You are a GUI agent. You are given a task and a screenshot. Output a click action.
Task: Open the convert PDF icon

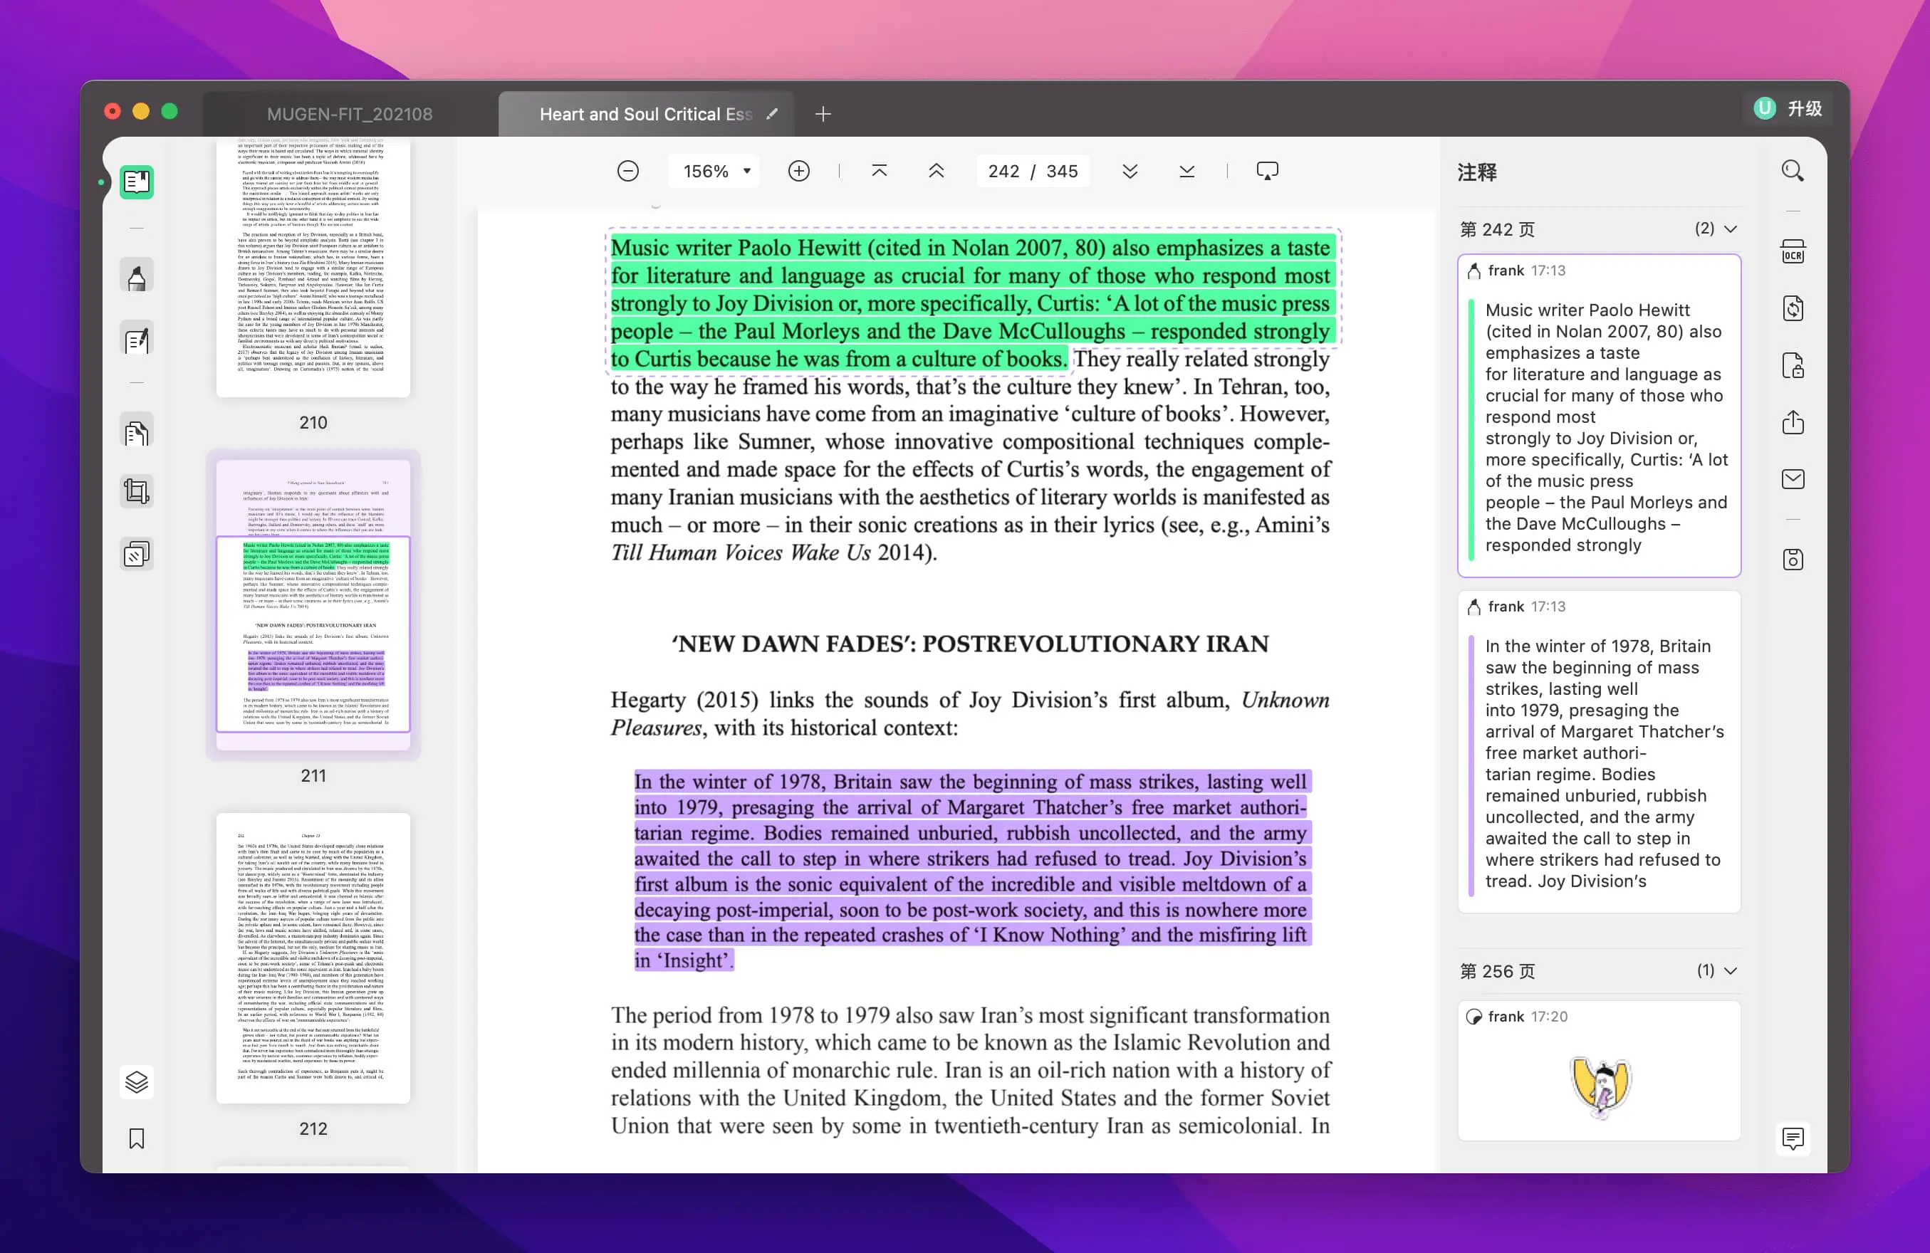(1792, 309)
